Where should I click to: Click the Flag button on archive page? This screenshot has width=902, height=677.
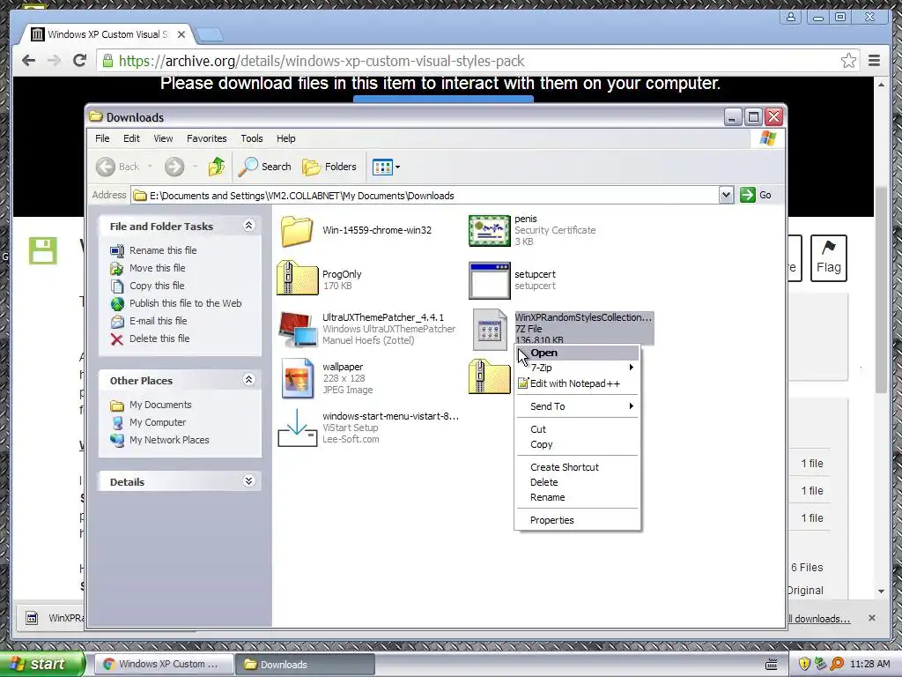click(x=828, y=258)
